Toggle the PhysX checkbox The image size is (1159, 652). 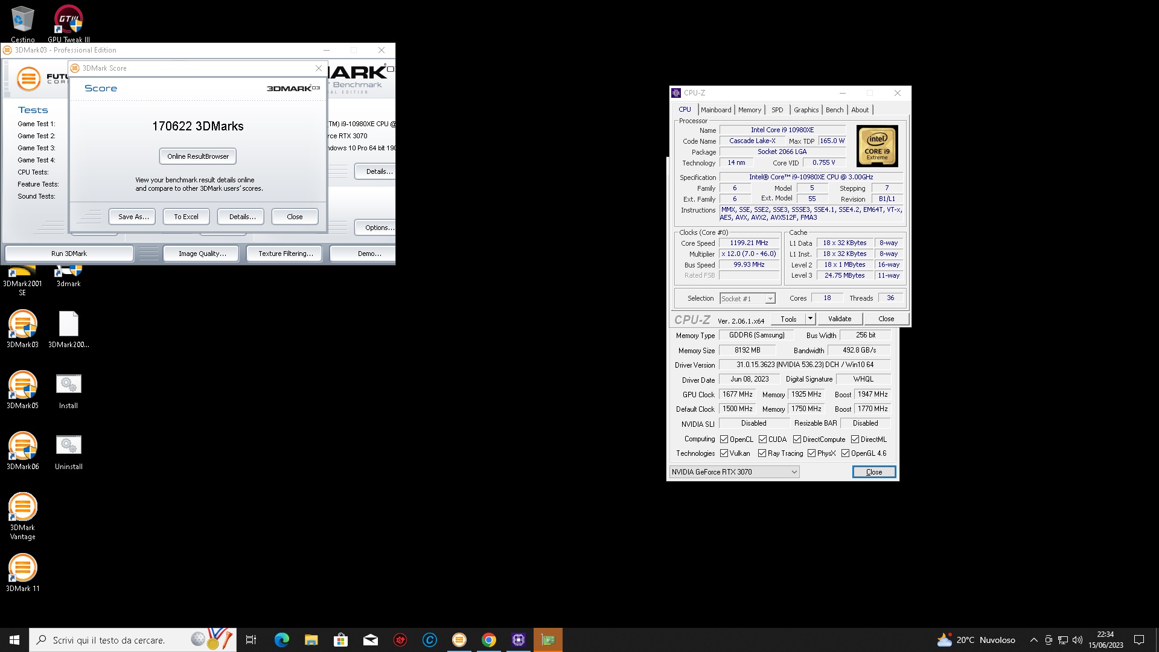tap(811, 453)
